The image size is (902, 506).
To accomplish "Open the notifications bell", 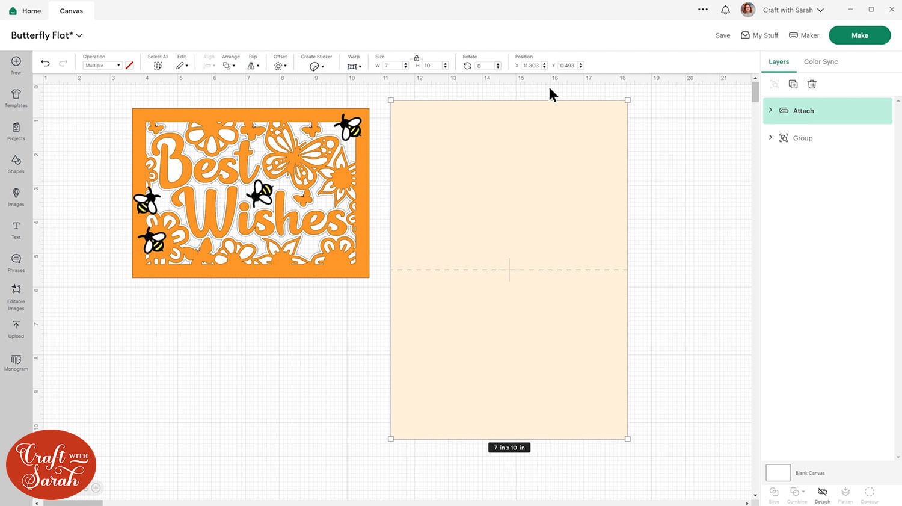I will point(725,10).
